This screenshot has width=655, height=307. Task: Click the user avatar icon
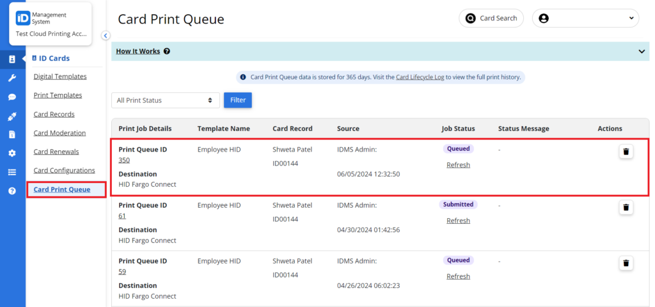[544, 19]
